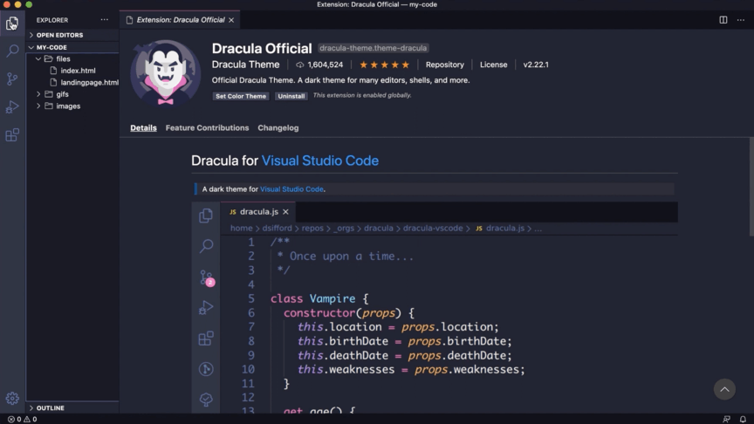Open Explorer more actions ellipsis
The image size is (754, 424).
(x=105, y=20)
